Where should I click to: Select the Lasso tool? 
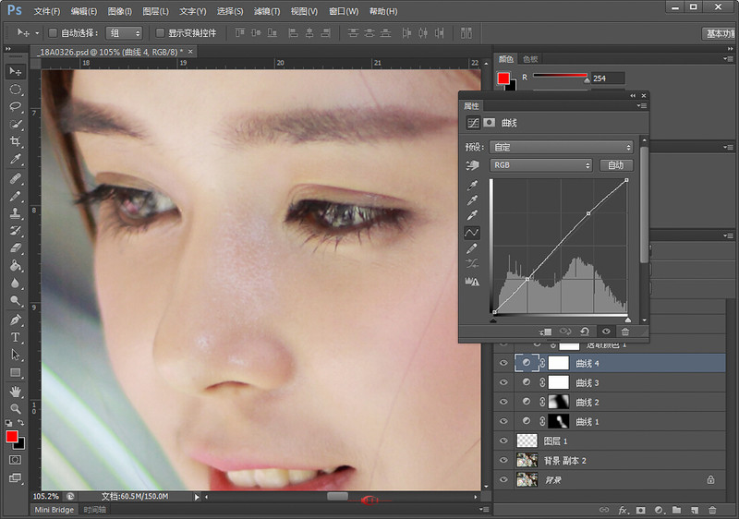pos(16,106)
